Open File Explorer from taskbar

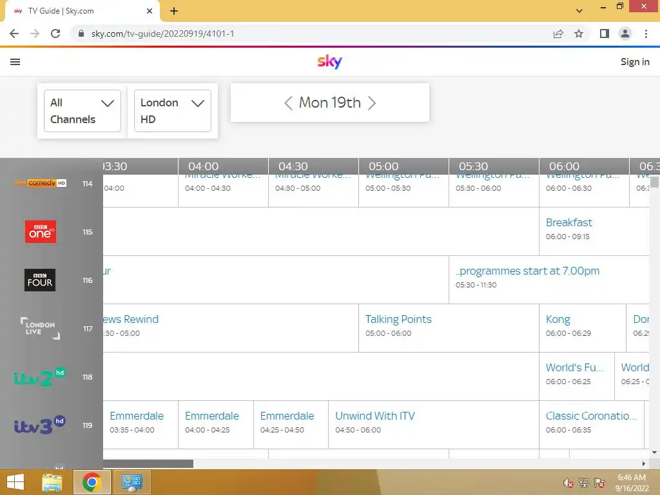[x=52, y=482]
